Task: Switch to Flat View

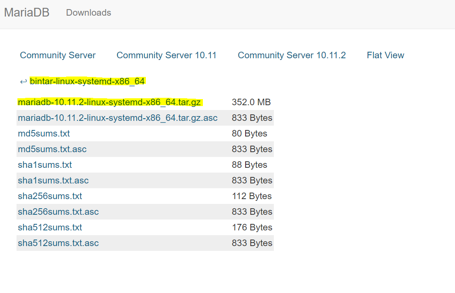Action: tap(385, 55)
